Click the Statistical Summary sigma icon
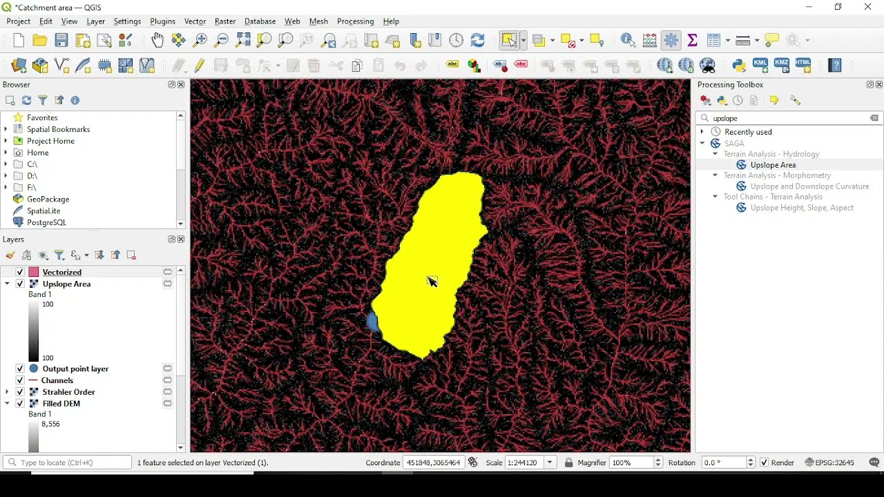Viewport: 884px width, 497px height. pos(693,41)
